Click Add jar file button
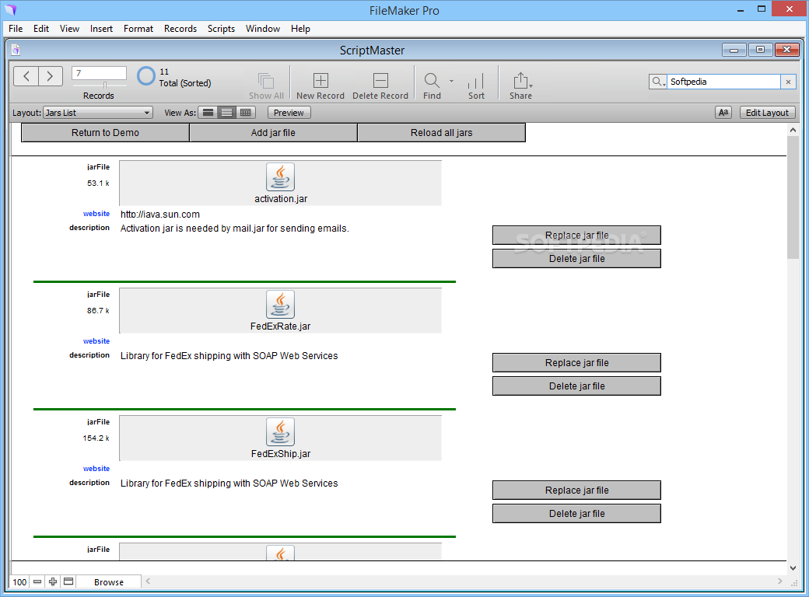 tap(274, 132)
